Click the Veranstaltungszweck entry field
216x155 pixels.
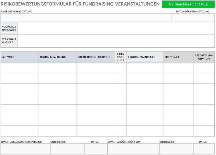point(116,28)
